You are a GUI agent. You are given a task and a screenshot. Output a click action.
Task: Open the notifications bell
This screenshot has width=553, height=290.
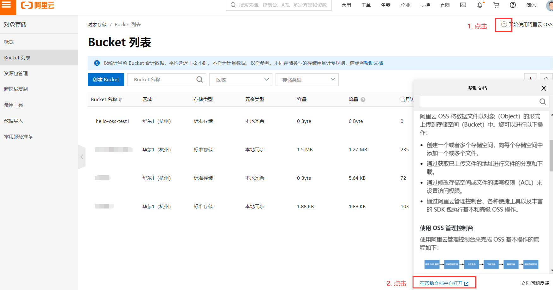(x=480, y=5)
